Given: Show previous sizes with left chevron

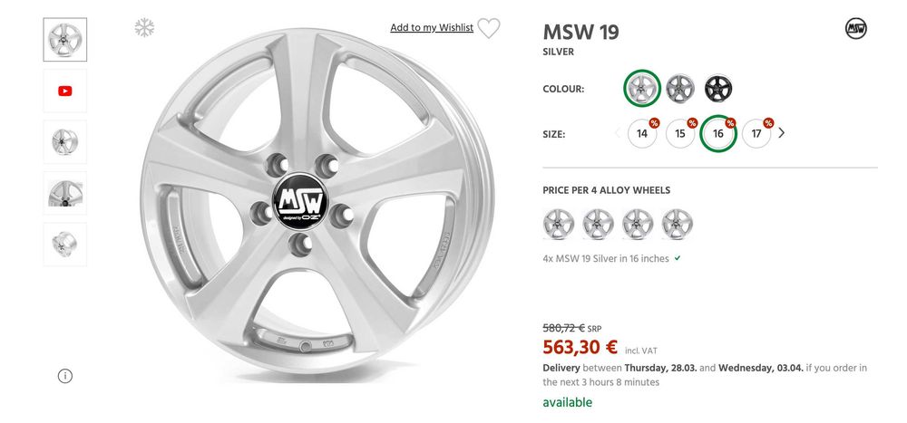Looking at the screenshot, I should (618, 133).
